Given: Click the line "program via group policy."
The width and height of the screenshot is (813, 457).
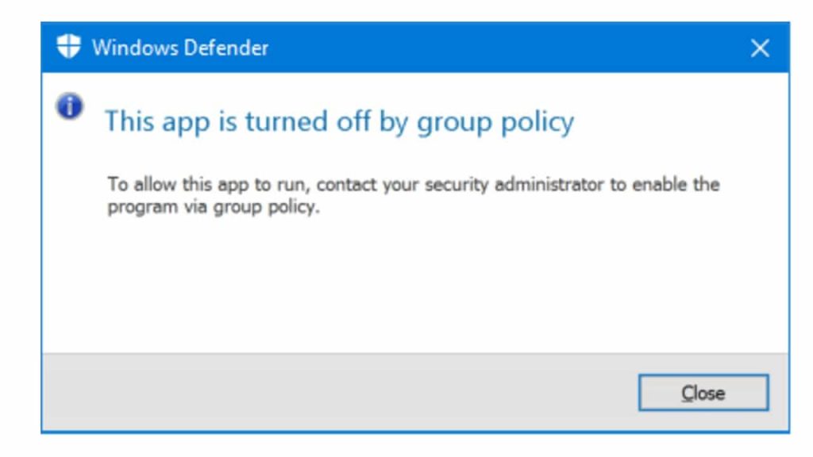Looking at the screenshot, I should click(x=213, y=207).
